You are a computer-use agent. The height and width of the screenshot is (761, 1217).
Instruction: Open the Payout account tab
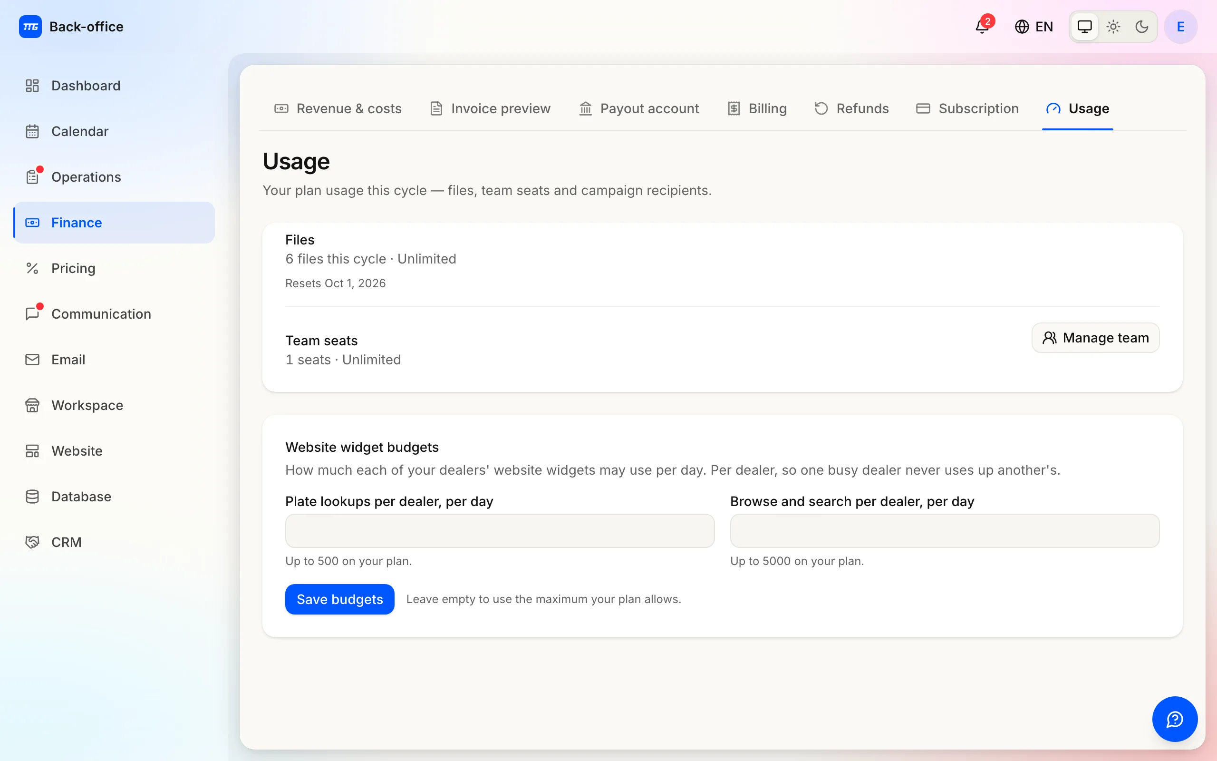pyautogui.click(x=638, y=109)
